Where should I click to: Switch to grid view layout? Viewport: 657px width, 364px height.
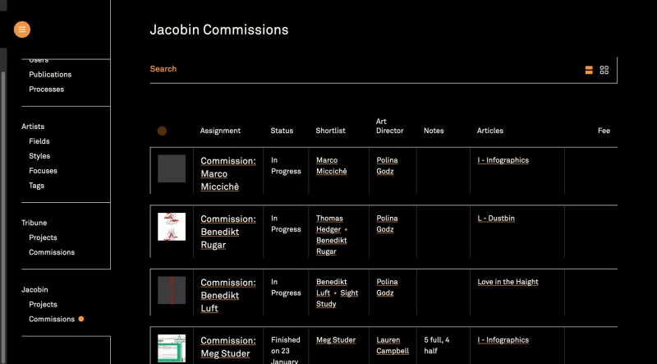pos(604,71)
